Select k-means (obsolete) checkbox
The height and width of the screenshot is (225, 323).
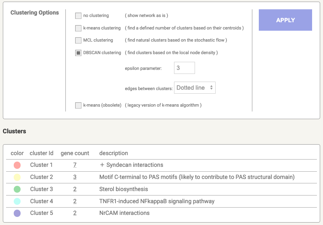coord(78,105)
